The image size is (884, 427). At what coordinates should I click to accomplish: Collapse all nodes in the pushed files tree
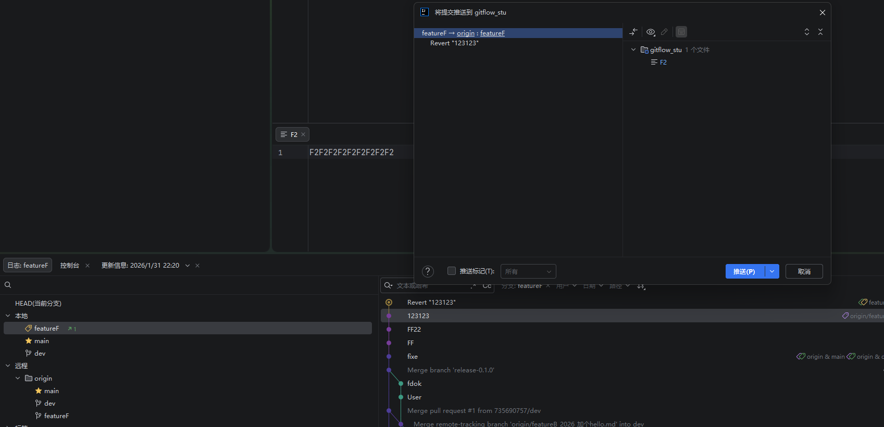[x=820, y=32]
